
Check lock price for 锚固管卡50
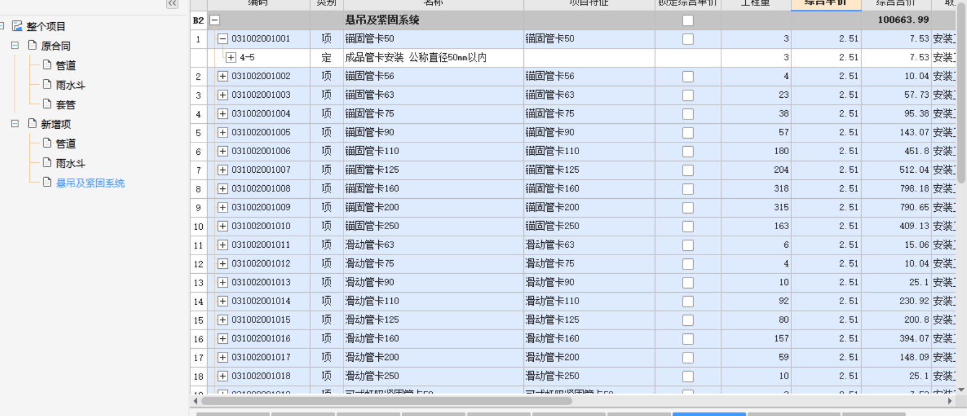[688, 39]
